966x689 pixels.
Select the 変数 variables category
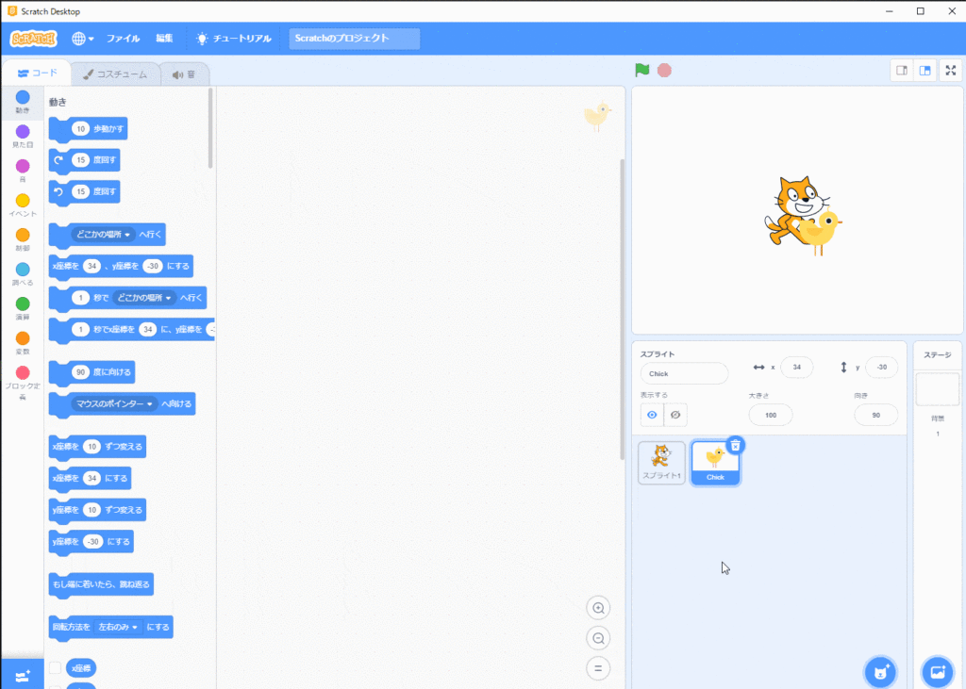23,343
